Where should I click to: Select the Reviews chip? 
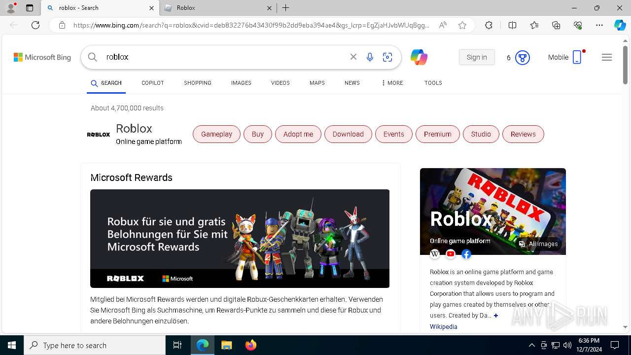tap(523, 134)
